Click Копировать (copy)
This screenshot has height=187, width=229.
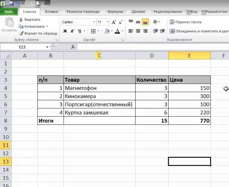[x=32, y=27]
